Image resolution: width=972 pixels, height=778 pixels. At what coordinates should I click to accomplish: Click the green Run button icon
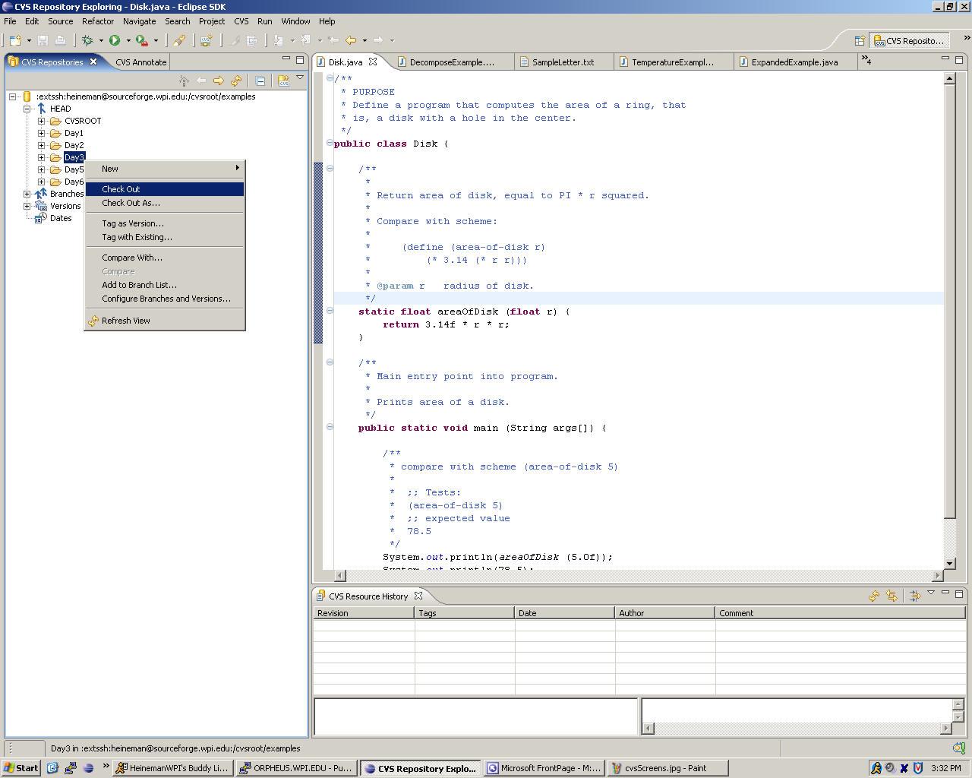pyautogui.click(x=115, y=40)
